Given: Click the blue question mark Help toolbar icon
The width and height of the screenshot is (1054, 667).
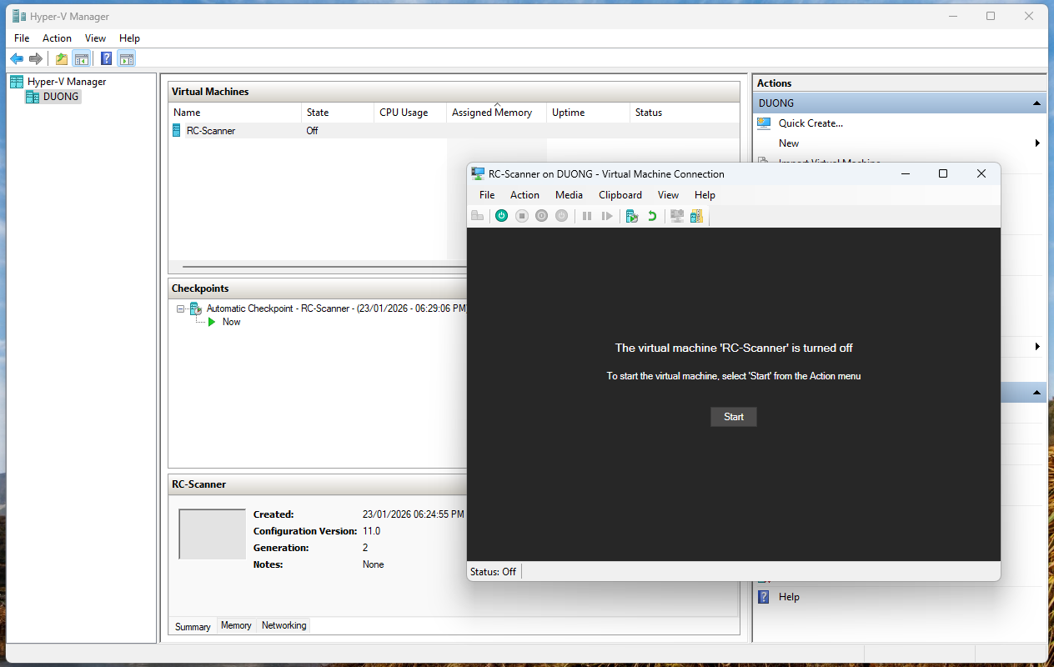Looking at the screenshot, I should [107, 58].
